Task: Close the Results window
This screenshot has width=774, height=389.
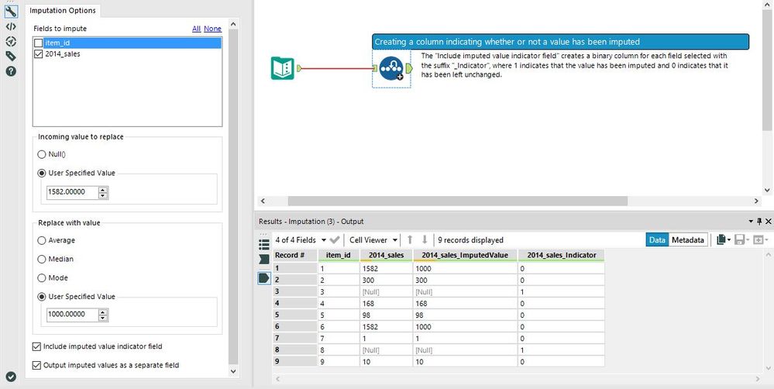Action: pyautogui.click(x=768, y=221)
